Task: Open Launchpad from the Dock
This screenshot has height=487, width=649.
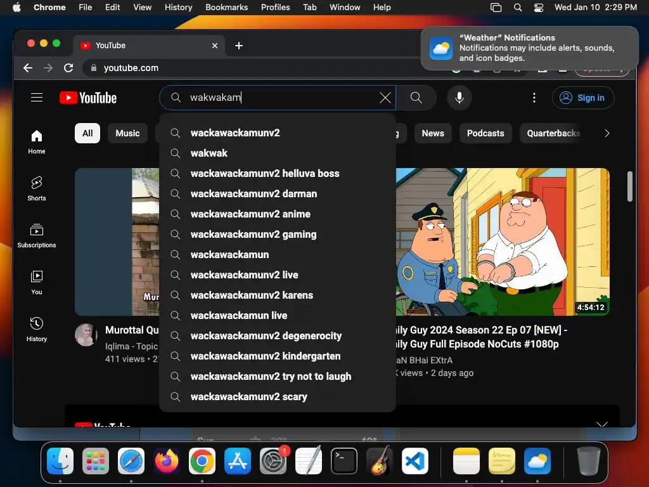Action: [96, 461]
